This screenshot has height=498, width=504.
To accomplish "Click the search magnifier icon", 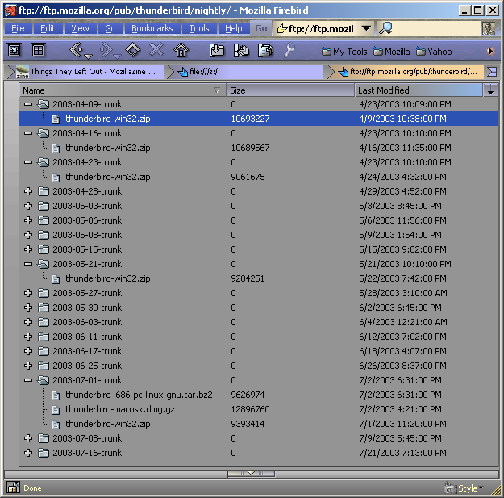I will pyautogui.click(x=386, y=28).
